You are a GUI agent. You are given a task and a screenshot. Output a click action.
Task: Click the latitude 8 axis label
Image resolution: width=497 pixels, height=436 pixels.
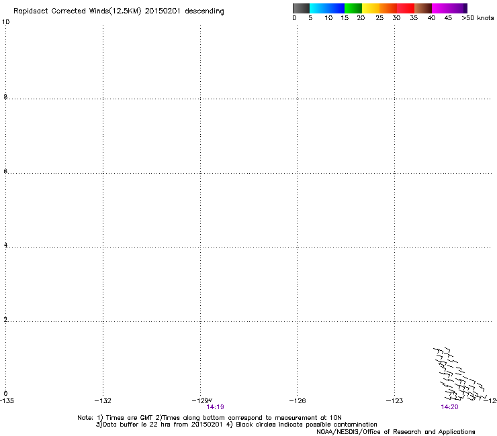tap(5, 97)
